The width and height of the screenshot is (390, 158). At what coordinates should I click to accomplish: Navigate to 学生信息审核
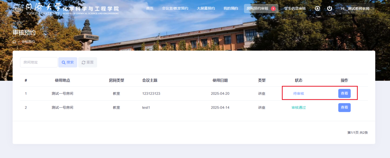295,8
